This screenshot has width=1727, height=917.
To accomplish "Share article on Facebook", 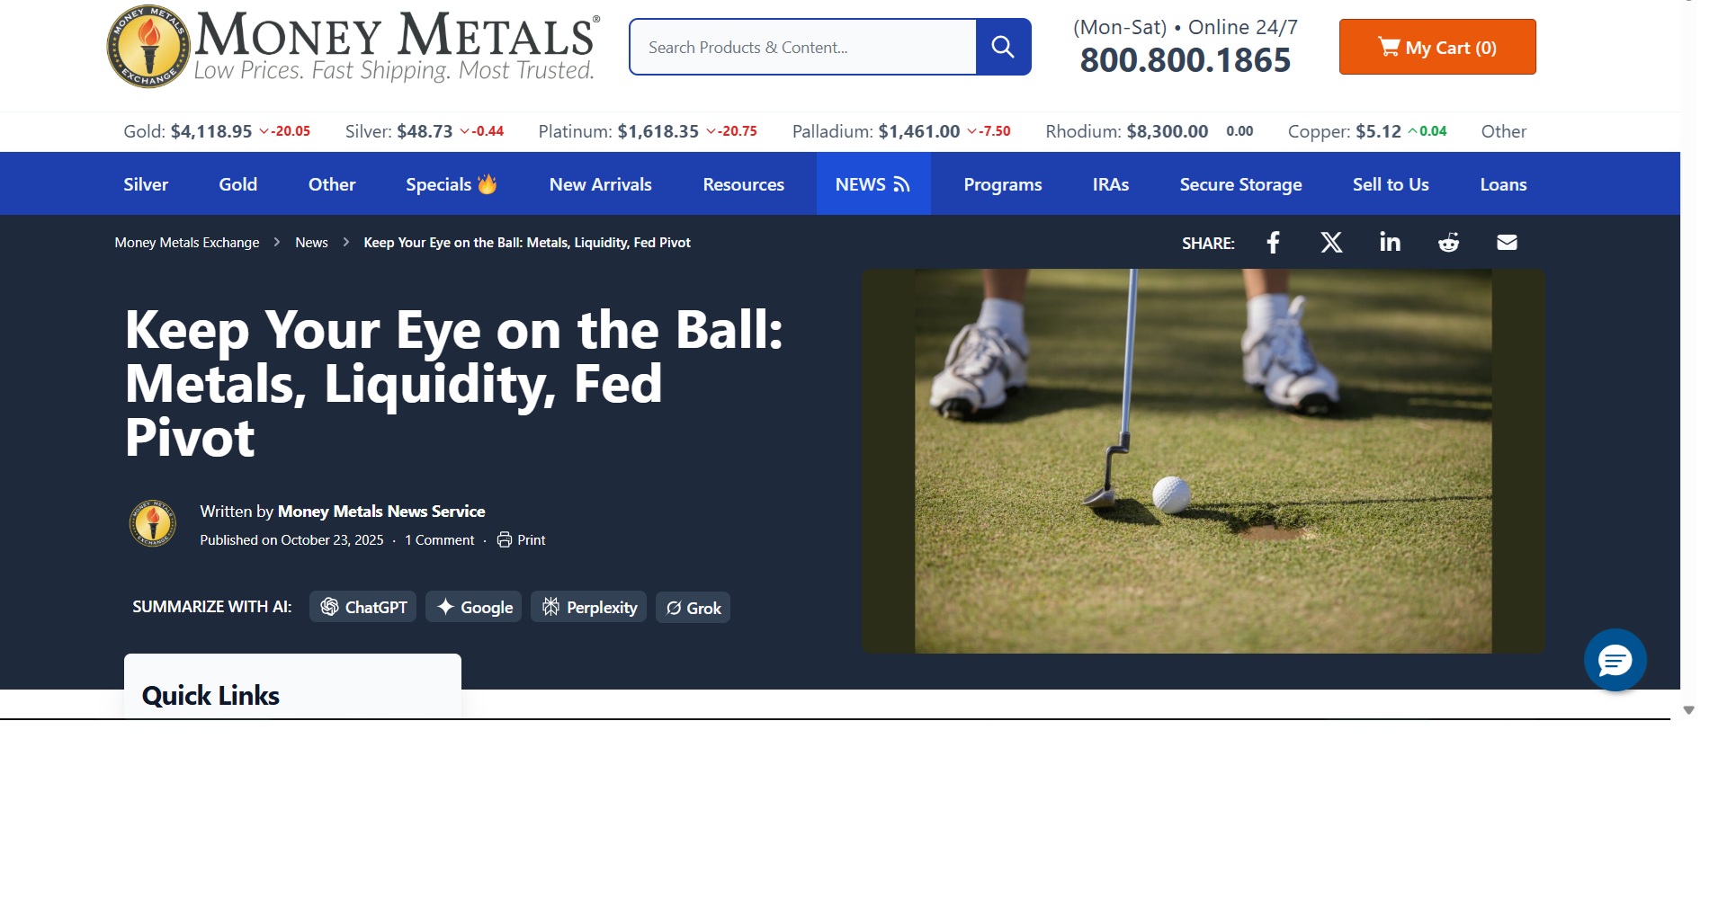I will point(1273,243).
